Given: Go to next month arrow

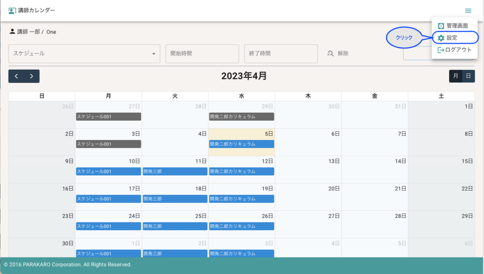Looking at the screenshot, I should tap(32, 76).
